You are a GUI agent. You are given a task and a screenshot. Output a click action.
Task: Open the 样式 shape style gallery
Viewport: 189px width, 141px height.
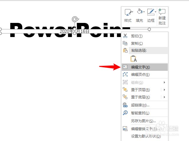(128, 16)
